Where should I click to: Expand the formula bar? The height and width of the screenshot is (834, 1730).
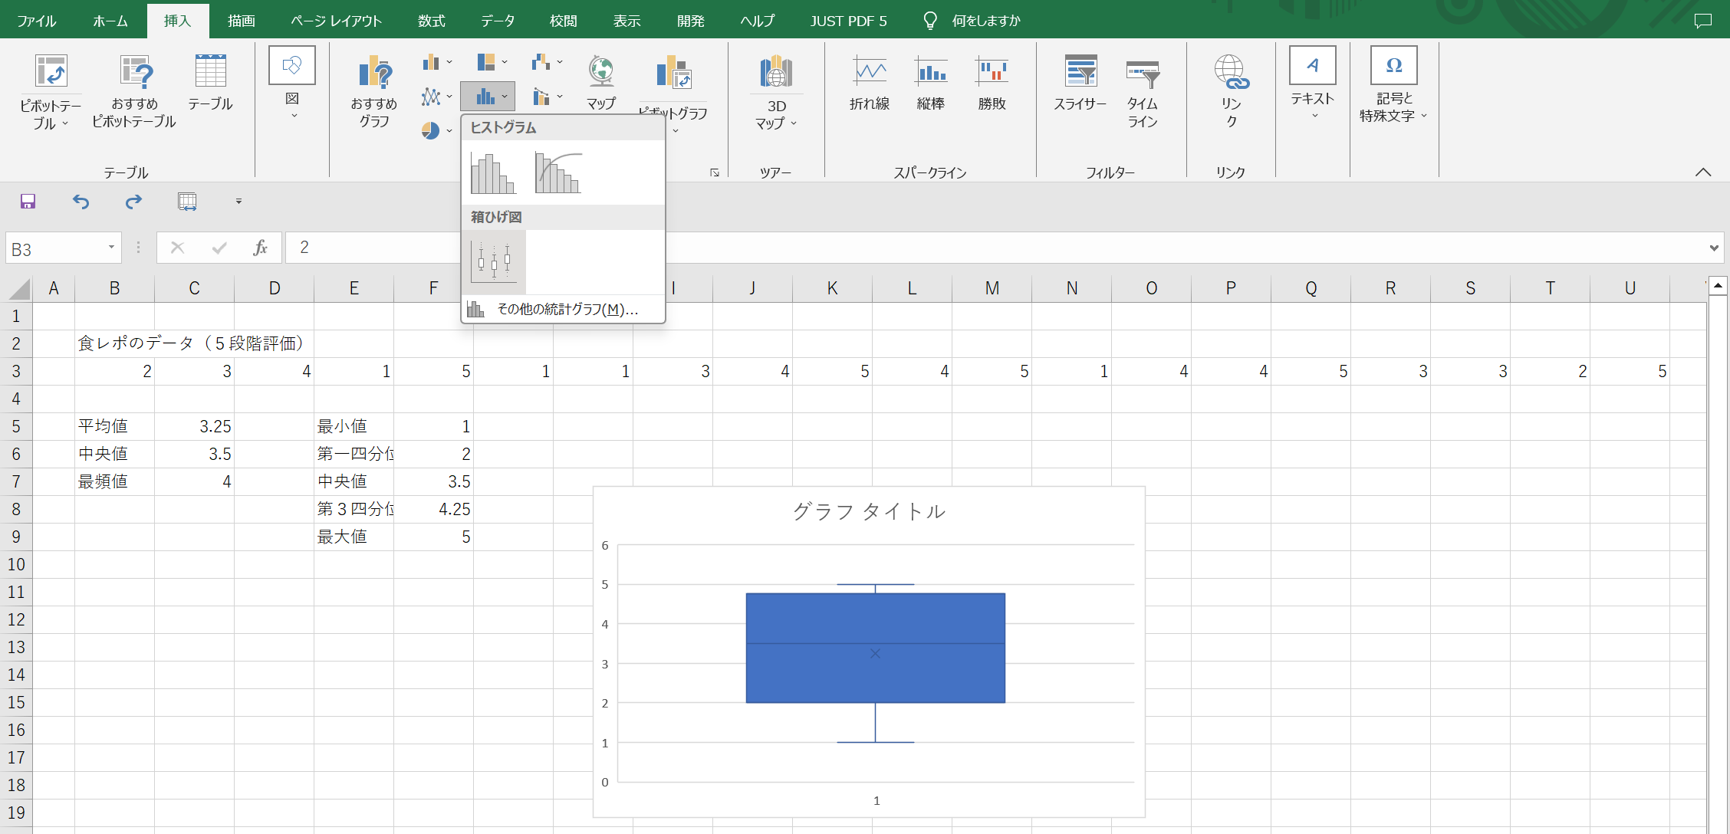pyautogui.click(x=1713, y=247)
